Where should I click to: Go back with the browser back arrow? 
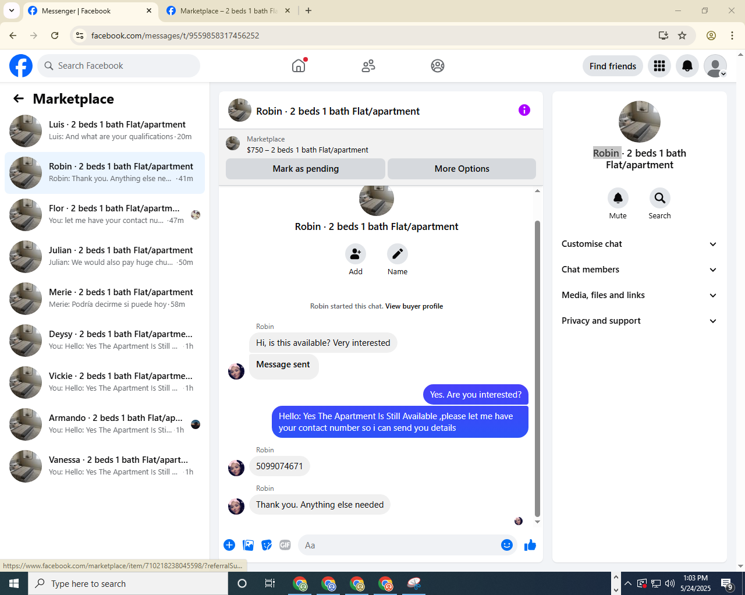tap(13, 36)
